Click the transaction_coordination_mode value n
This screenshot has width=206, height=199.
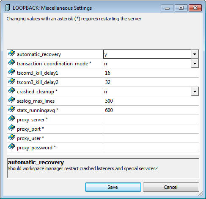pyautogui.click(x=147, y=64)
